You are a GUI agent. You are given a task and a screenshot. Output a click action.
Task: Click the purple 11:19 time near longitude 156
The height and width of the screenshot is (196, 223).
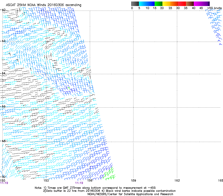(x=79, y=183)
